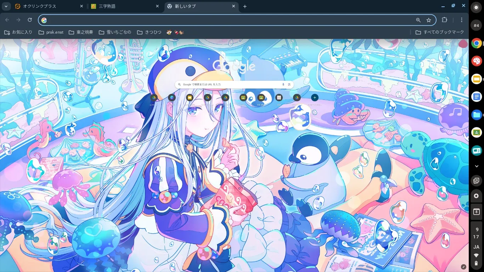Click the add shortcut plus button
The image size is (484, 272).
click(315, 97)
